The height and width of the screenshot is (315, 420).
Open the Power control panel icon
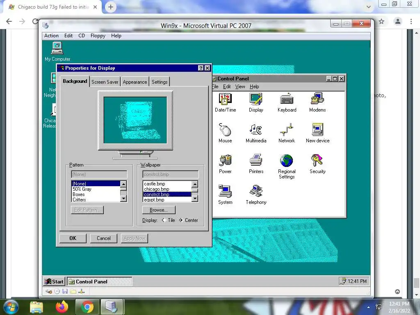tap(225, 164)
